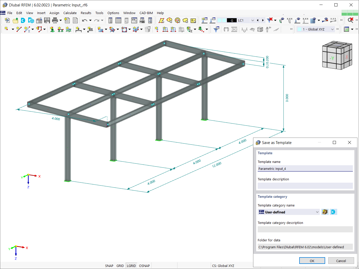Select the Save model icon
Screen dimensions: 359x269
pos(47,20)
